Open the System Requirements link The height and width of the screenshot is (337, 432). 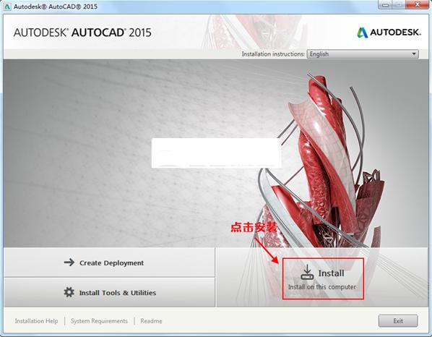99,321
